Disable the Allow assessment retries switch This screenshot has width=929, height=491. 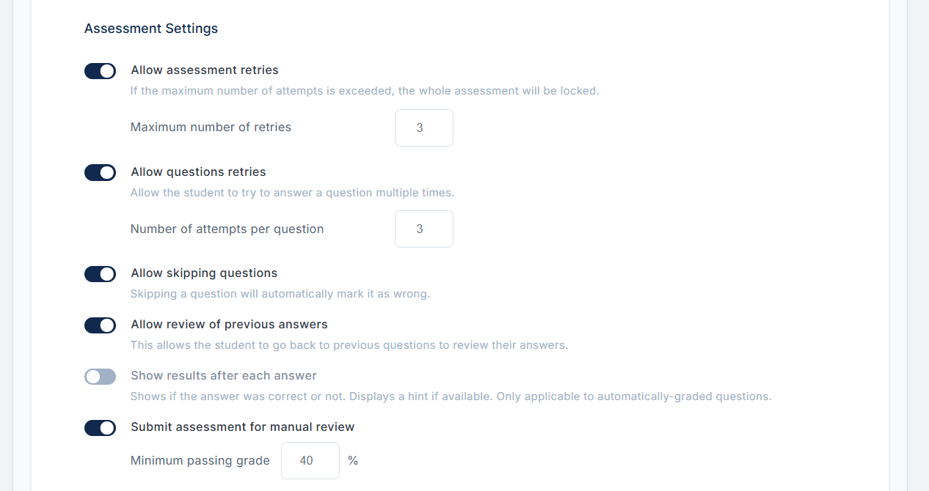(100, 71)
